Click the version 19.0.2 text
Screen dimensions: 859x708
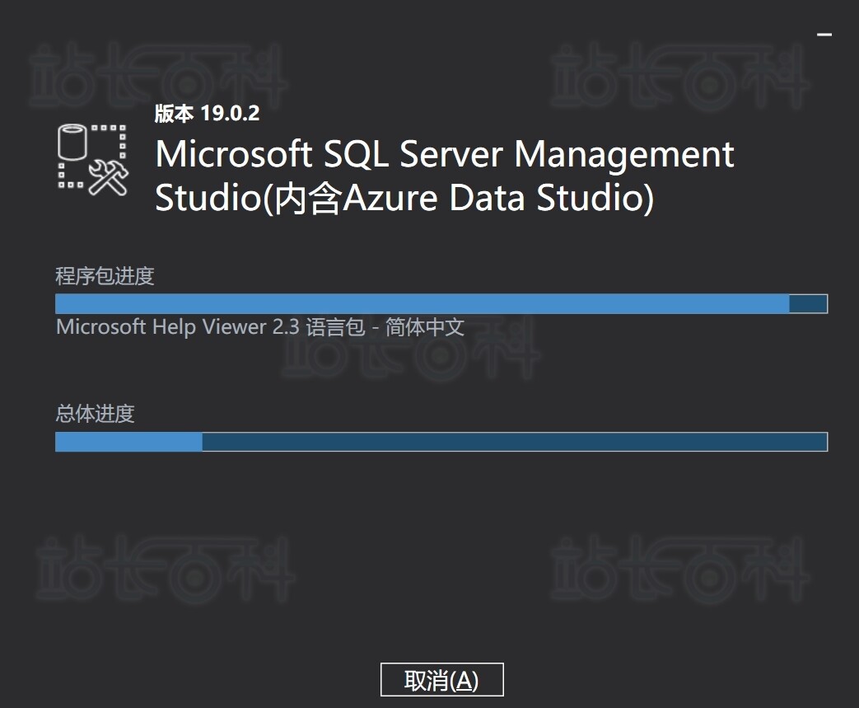(207, 114)
